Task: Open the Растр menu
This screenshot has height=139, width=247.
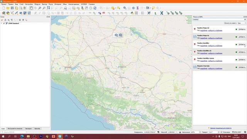Action: pyautogui.click(x=51, y=4)
